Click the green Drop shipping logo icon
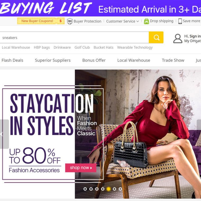This screenshot has width=201, height=201. 147,21
